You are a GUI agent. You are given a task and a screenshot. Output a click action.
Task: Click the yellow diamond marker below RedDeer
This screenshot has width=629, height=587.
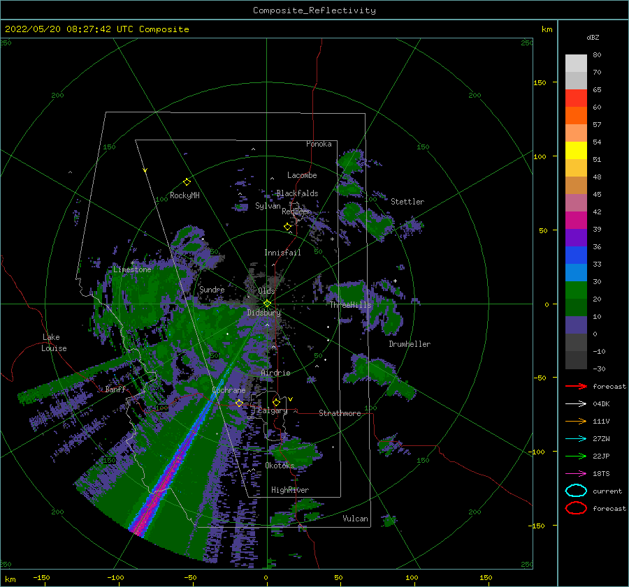coord(287,227)
